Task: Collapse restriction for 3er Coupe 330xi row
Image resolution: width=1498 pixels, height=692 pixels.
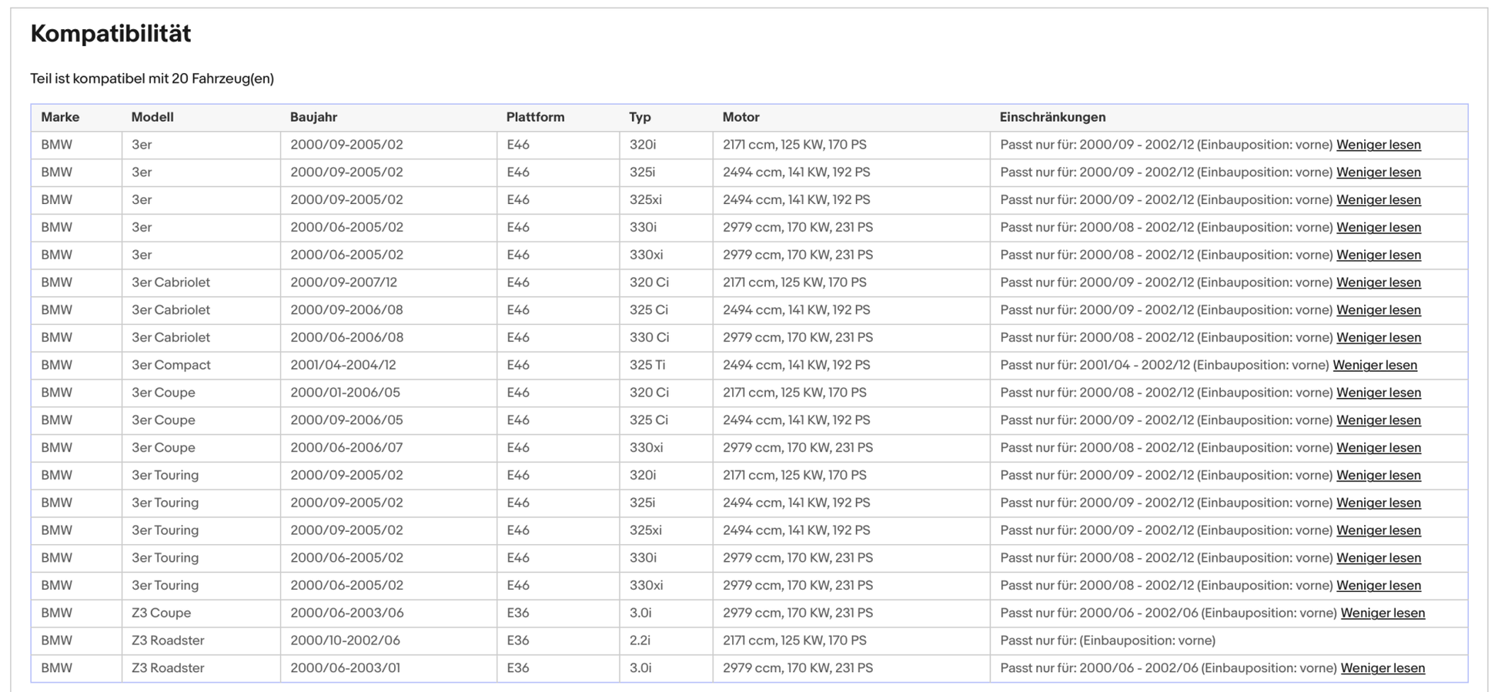Action: tap(1378, 447)
